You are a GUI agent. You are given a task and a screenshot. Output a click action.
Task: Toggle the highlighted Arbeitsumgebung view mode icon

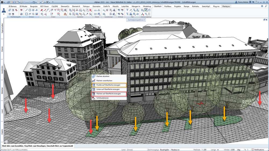146,10
